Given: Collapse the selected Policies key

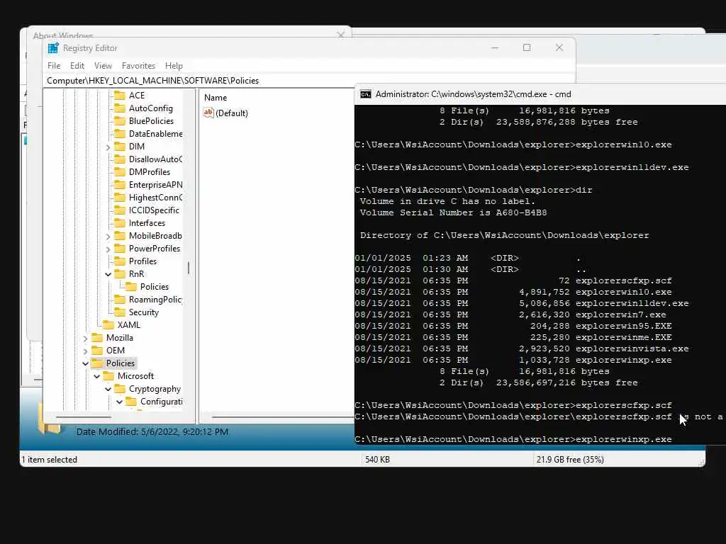Looking at the screenshot, I should tap(85, 363).
